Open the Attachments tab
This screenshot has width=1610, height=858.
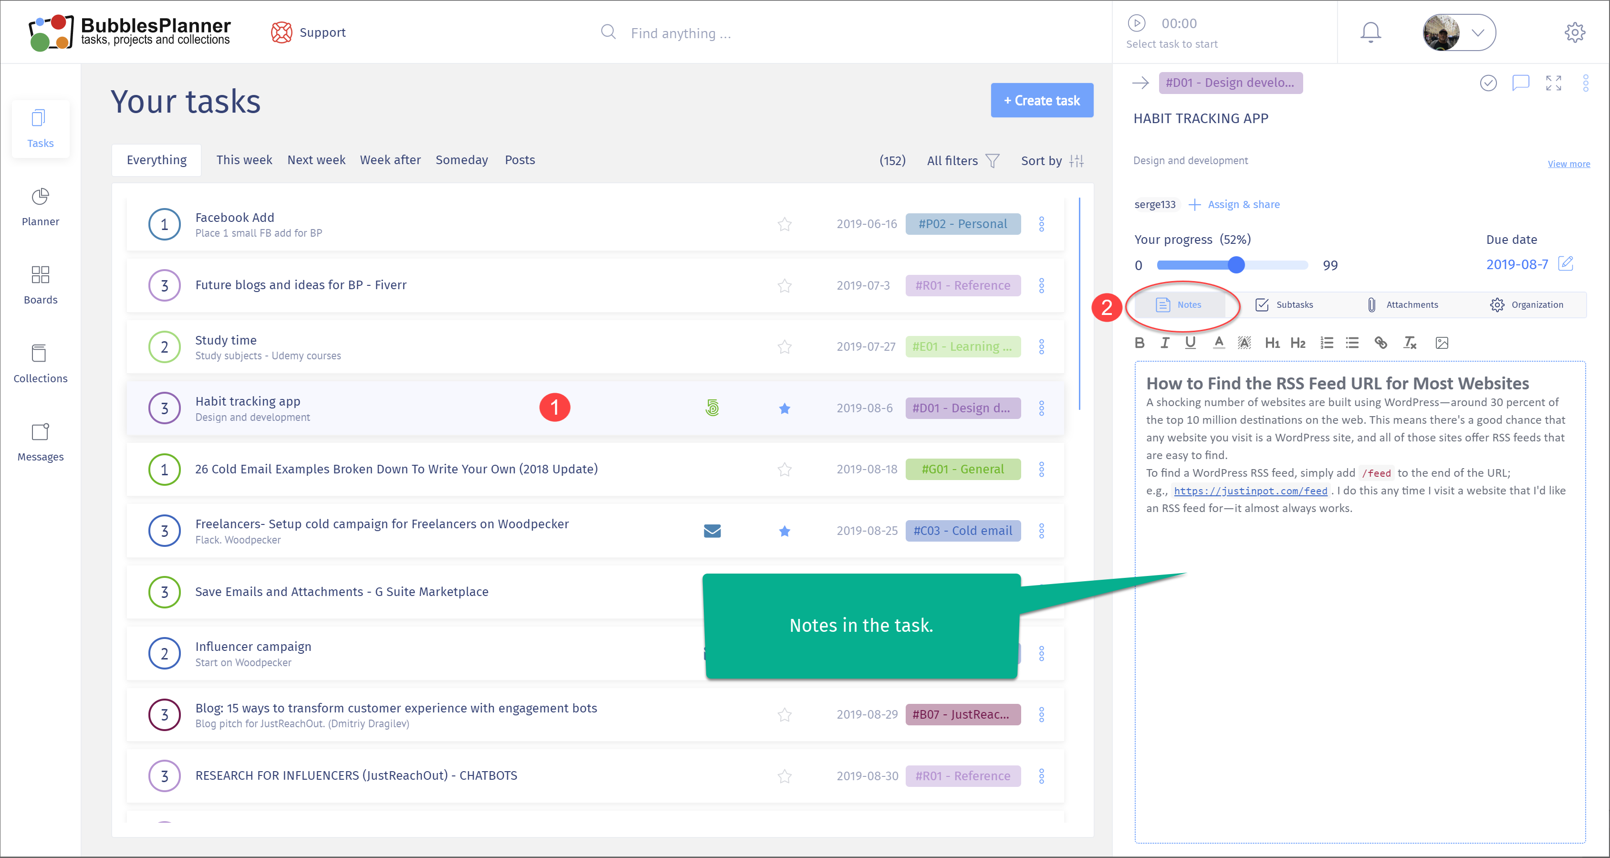[1403, 304]
